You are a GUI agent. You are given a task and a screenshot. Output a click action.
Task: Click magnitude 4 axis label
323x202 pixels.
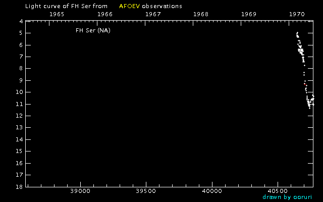(21, 21)
